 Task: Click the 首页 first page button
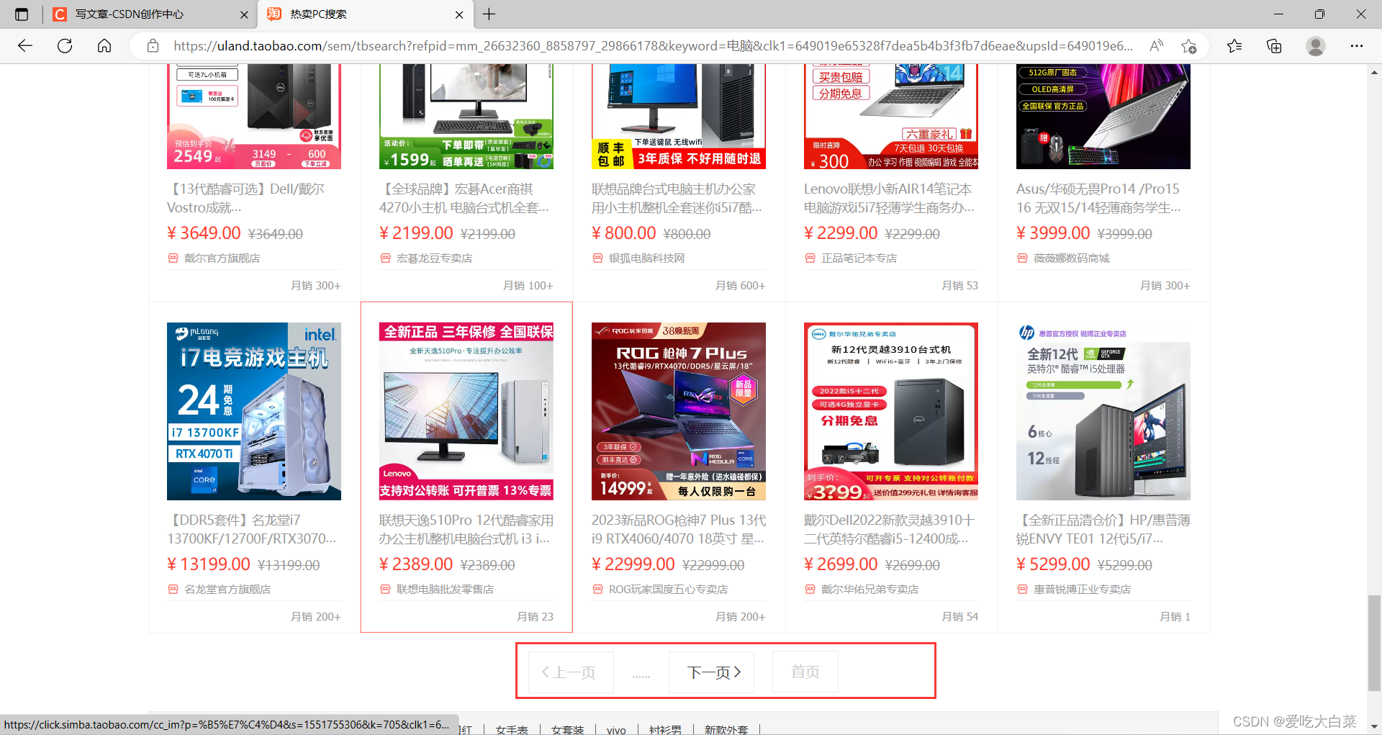pyautogui.click(x=805, y=672)
